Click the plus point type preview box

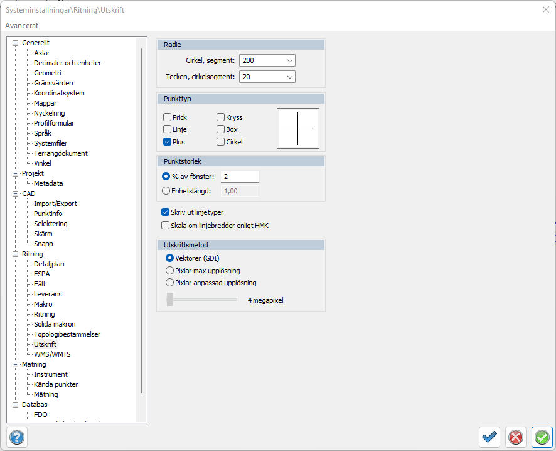tap(298, 128)
